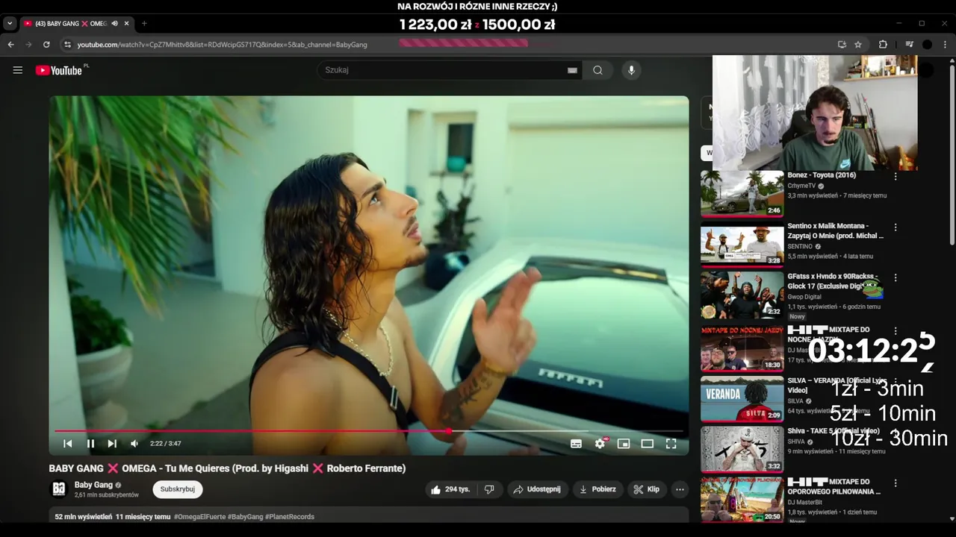
Task: Open the Glock 17 video thumbnail
Action: [742, 295]
